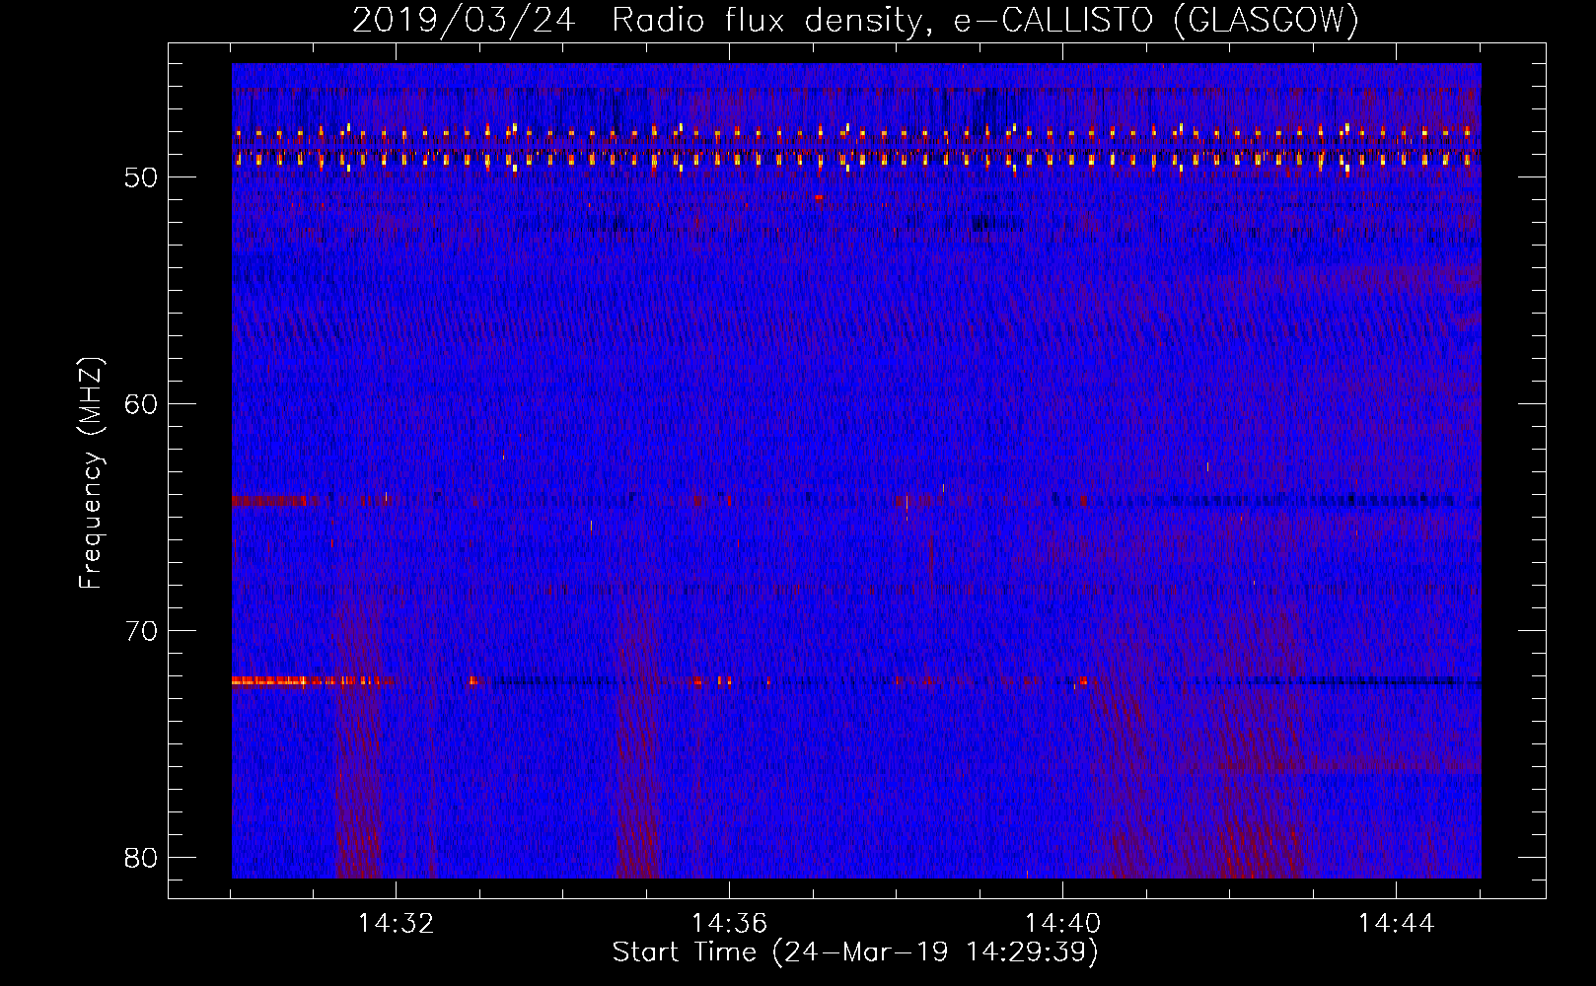This screenshot has width=1596, height=986.
Task: Click the 'Start Time (24-Mar-19 14:29:39)' axis label
Action: click(854, 952)
